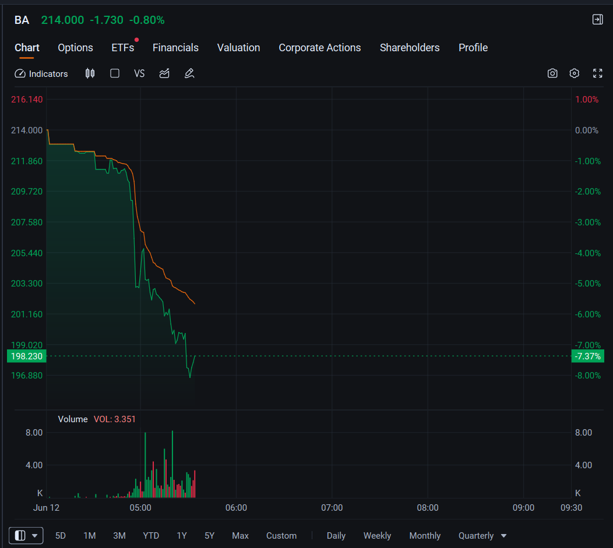
Task: Go to the Financials tab
Action: [x=175, y=48]
